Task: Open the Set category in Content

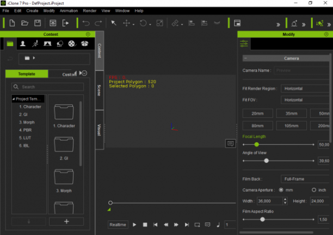Action: tap(60, 43)
